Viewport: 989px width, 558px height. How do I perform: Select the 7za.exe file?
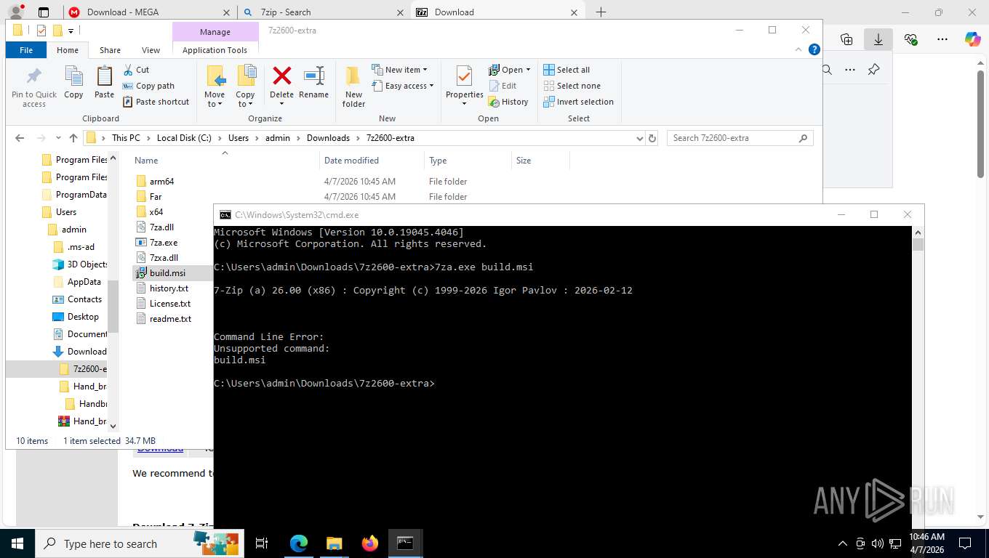(163, 243)
